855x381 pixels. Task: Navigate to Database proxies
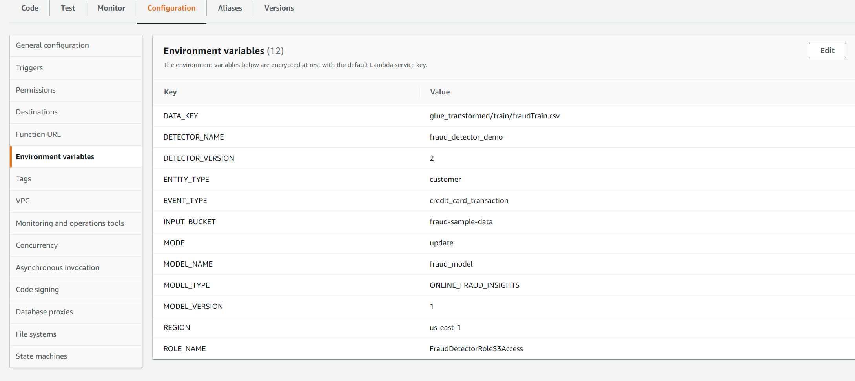coord(44,312)
